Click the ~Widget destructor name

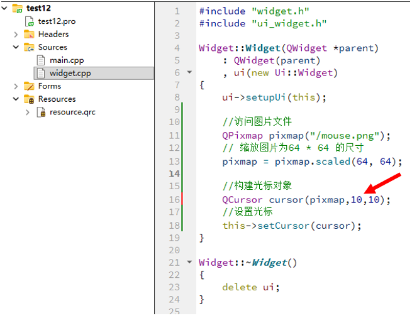(267, 262)
